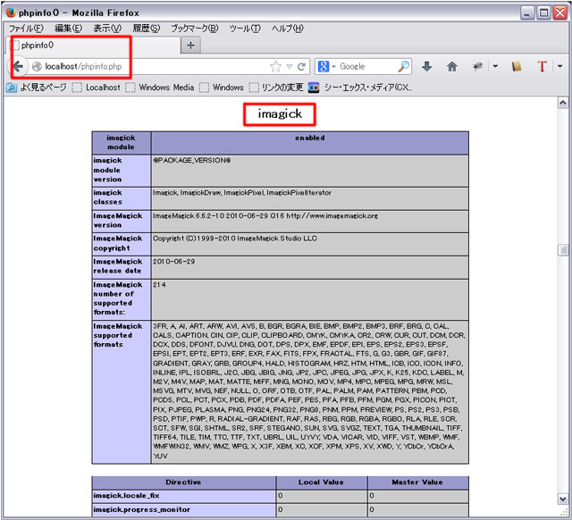
Task: Click the supported formats count 214
Action: coord(159,284)
